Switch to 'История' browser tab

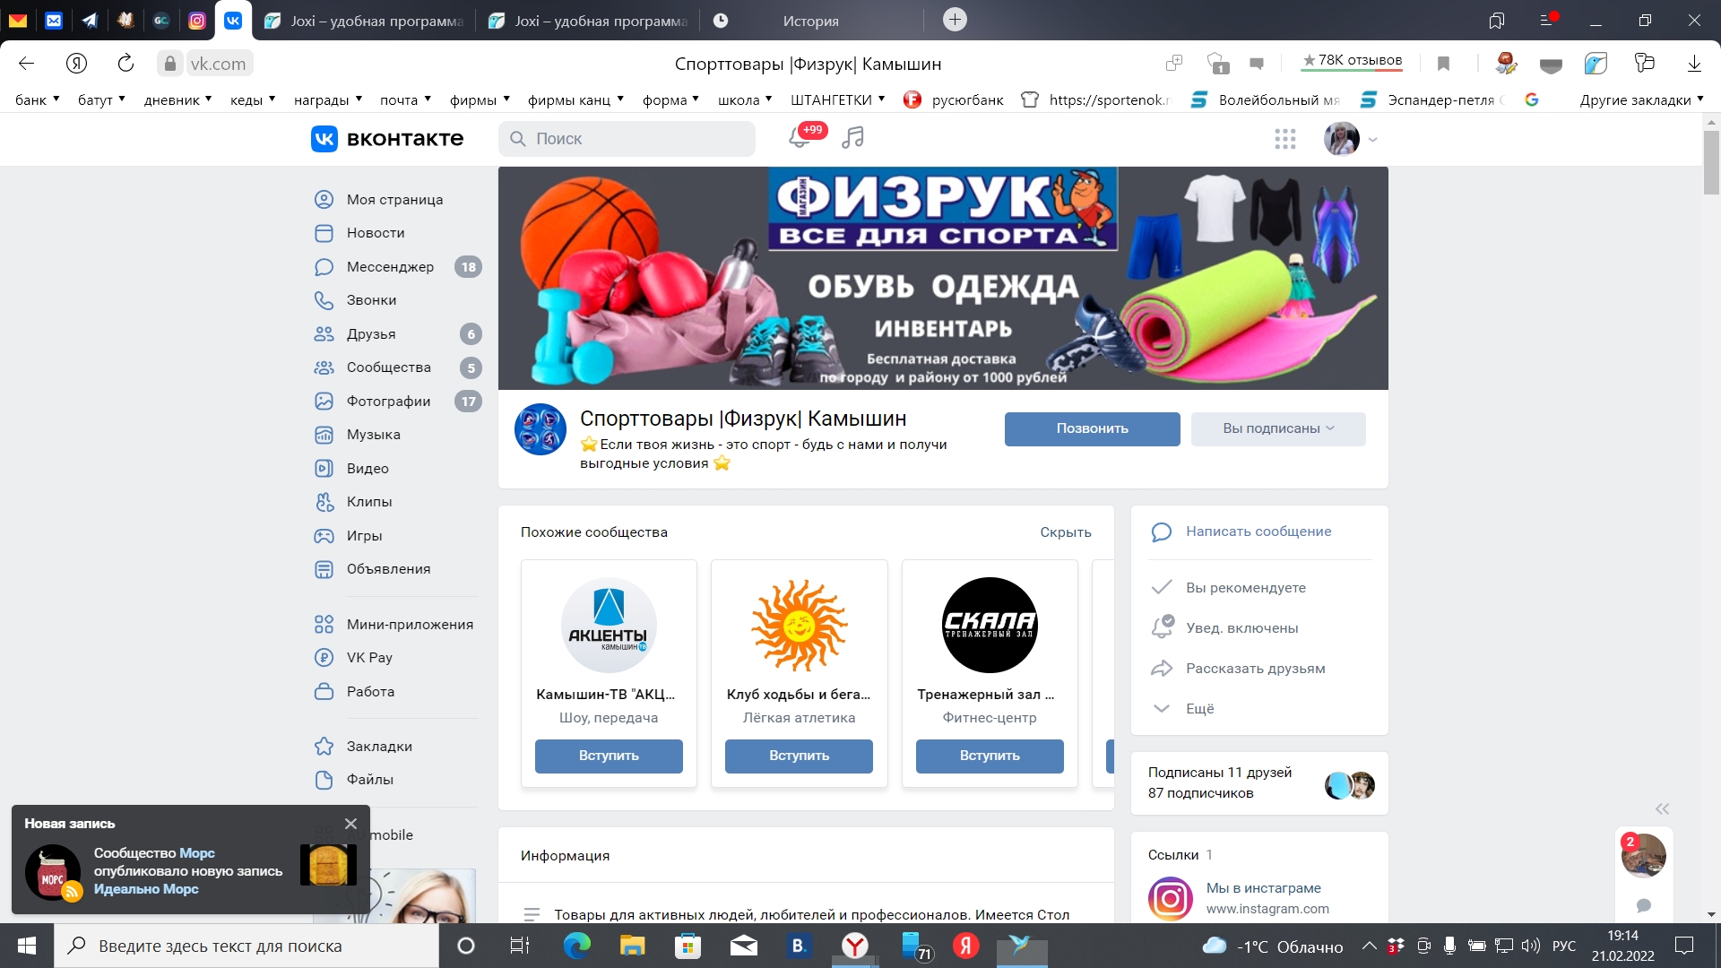pos(809,21)
